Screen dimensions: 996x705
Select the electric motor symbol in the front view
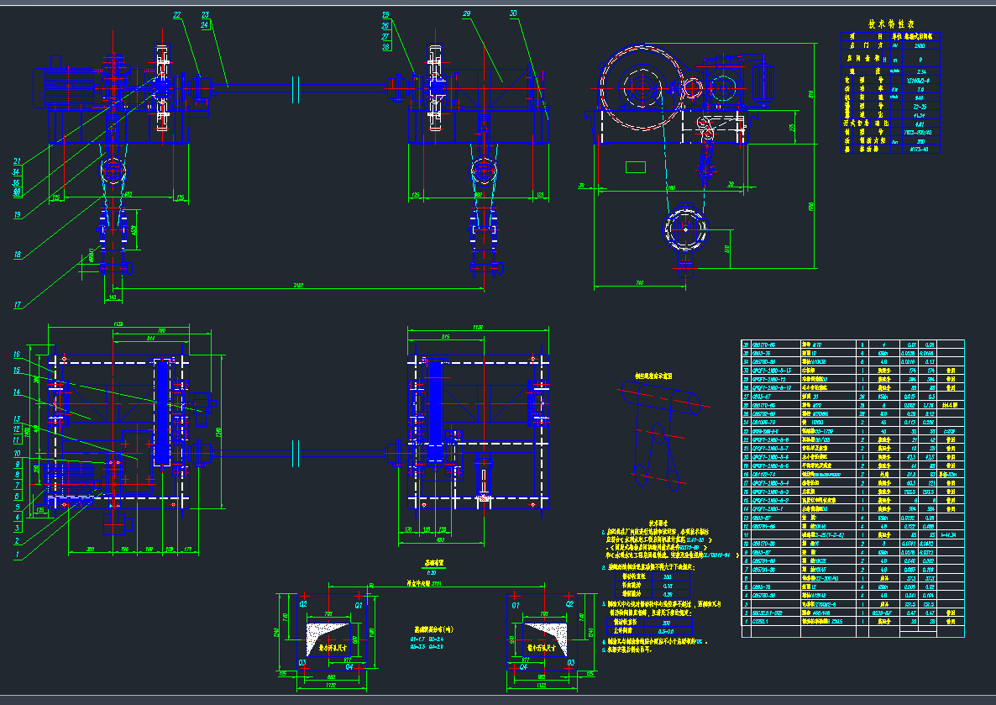click(x=67, y=84)
